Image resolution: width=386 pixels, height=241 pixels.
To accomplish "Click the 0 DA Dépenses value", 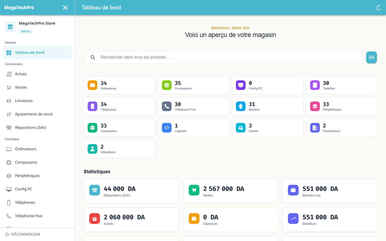I will coord(210,217).
